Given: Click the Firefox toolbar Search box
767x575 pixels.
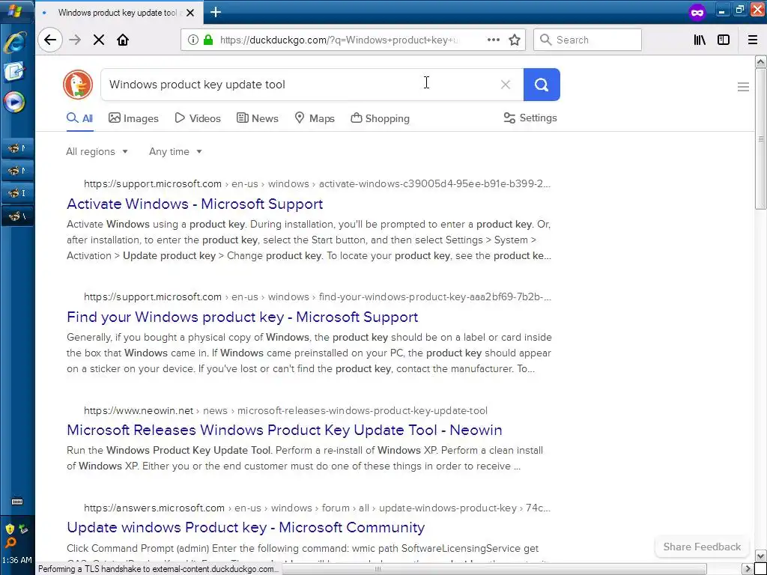Looking at the screenshot, I should point(587,40).
